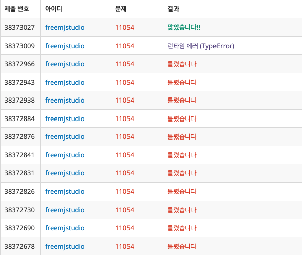
Task: Select submission number 38372938
Action: point(19,101)
